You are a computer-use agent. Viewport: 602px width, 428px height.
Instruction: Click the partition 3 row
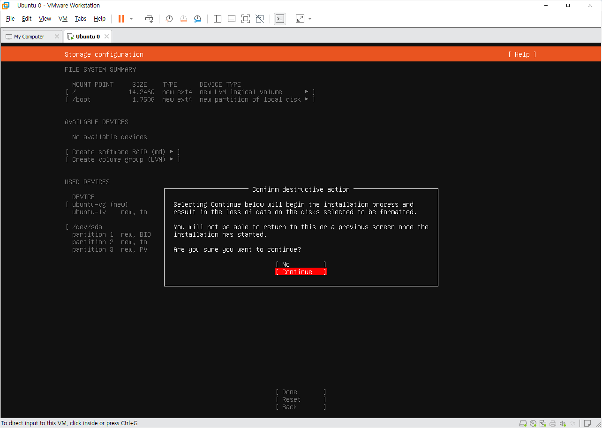pos(110,249)
